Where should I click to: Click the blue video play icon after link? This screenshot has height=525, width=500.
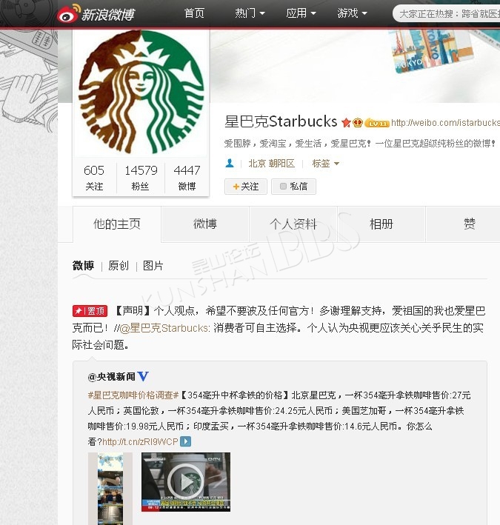click(x=185, y=441)
